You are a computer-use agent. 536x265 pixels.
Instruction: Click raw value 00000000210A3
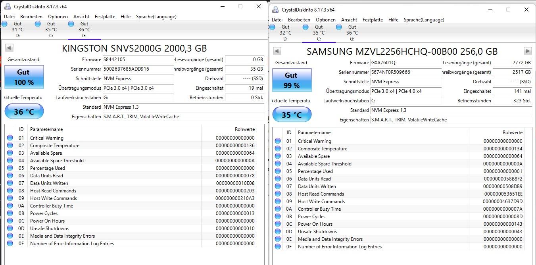(x=235, y=198)
